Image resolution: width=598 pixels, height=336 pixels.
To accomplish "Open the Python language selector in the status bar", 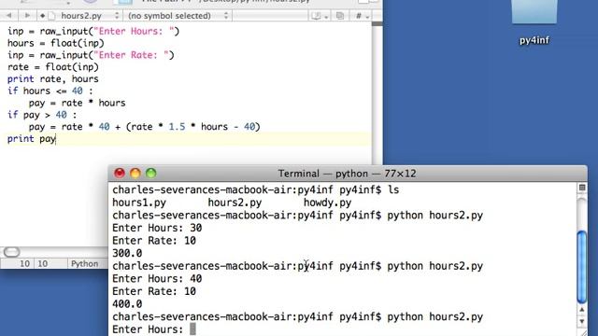I will tap(84, 263).
